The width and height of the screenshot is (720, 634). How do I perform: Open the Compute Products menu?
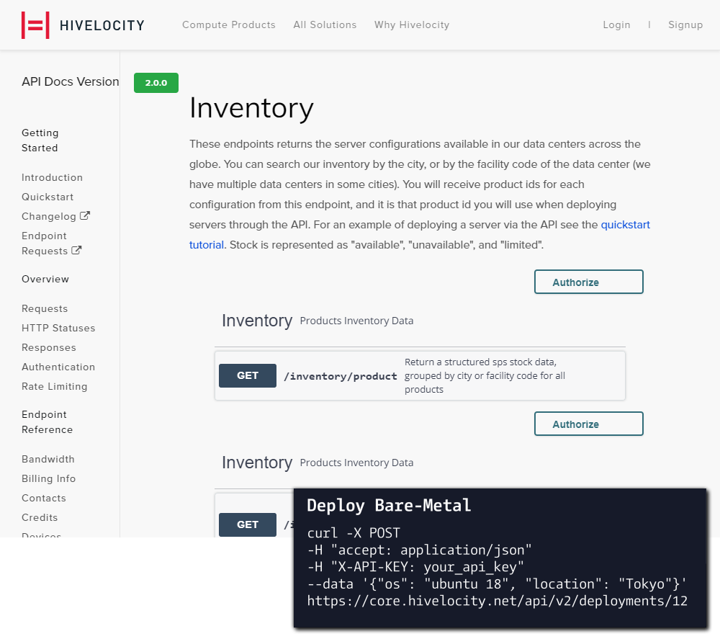tap(229, 24)
